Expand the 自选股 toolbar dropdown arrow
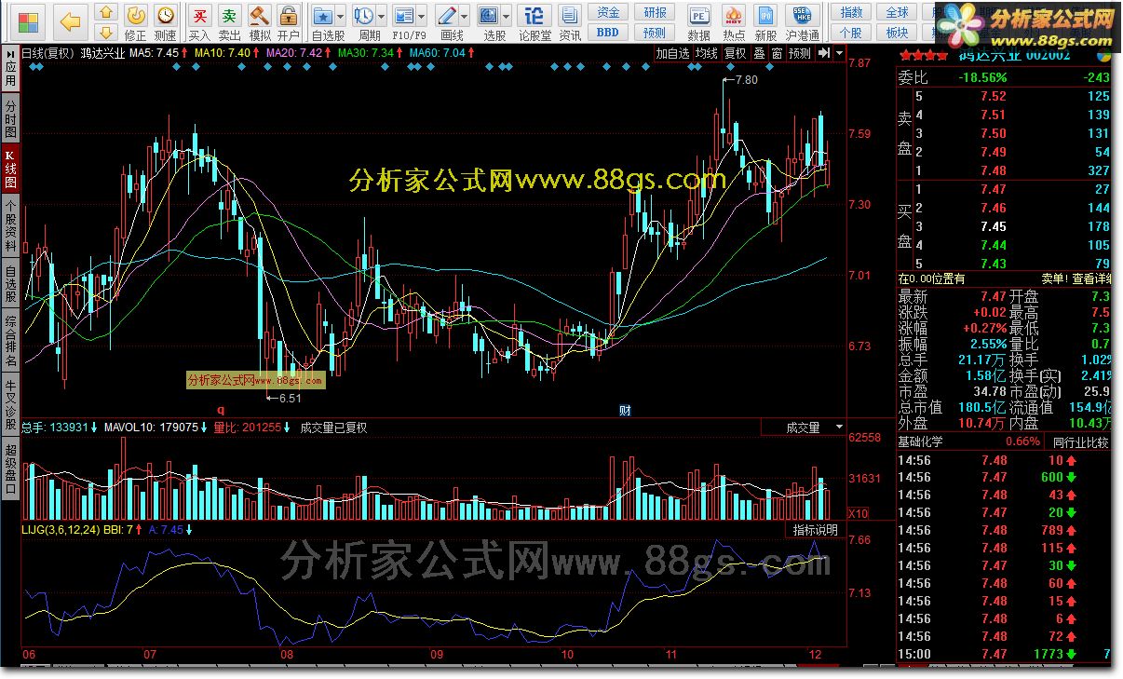Screen dimensions: 1123x679 pyautogui.click(x=341, y=17)
